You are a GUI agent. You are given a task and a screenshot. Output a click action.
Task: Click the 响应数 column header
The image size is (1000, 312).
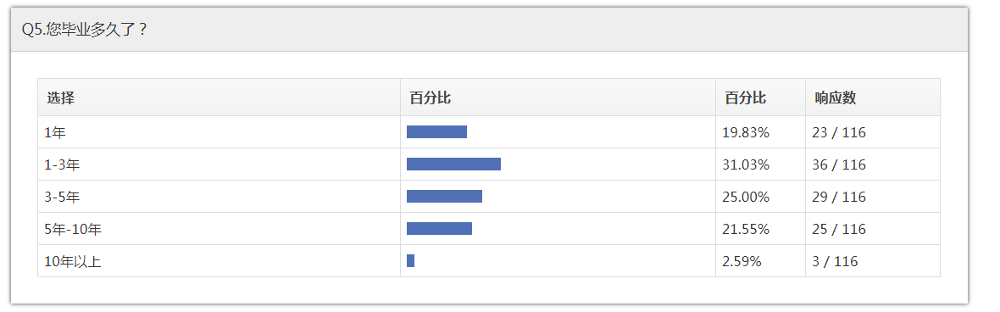pyautogui.click(x=835, y=98)
